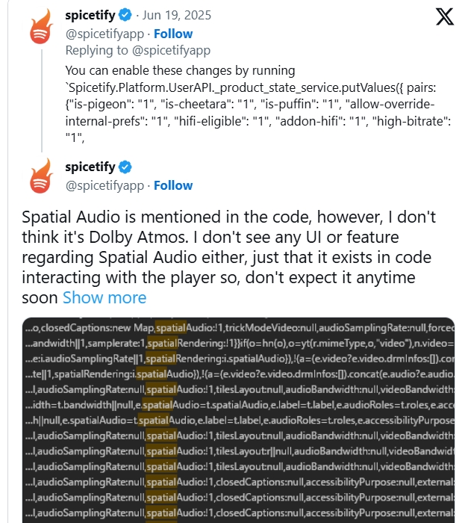Screen dimensions: 462x523
Task: Open the Jun 19, 2025 timestamp
Action: click(x=177, y=16)
